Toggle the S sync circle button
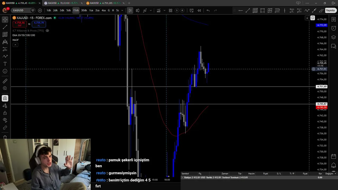The image size is (338, 190). 177,10
